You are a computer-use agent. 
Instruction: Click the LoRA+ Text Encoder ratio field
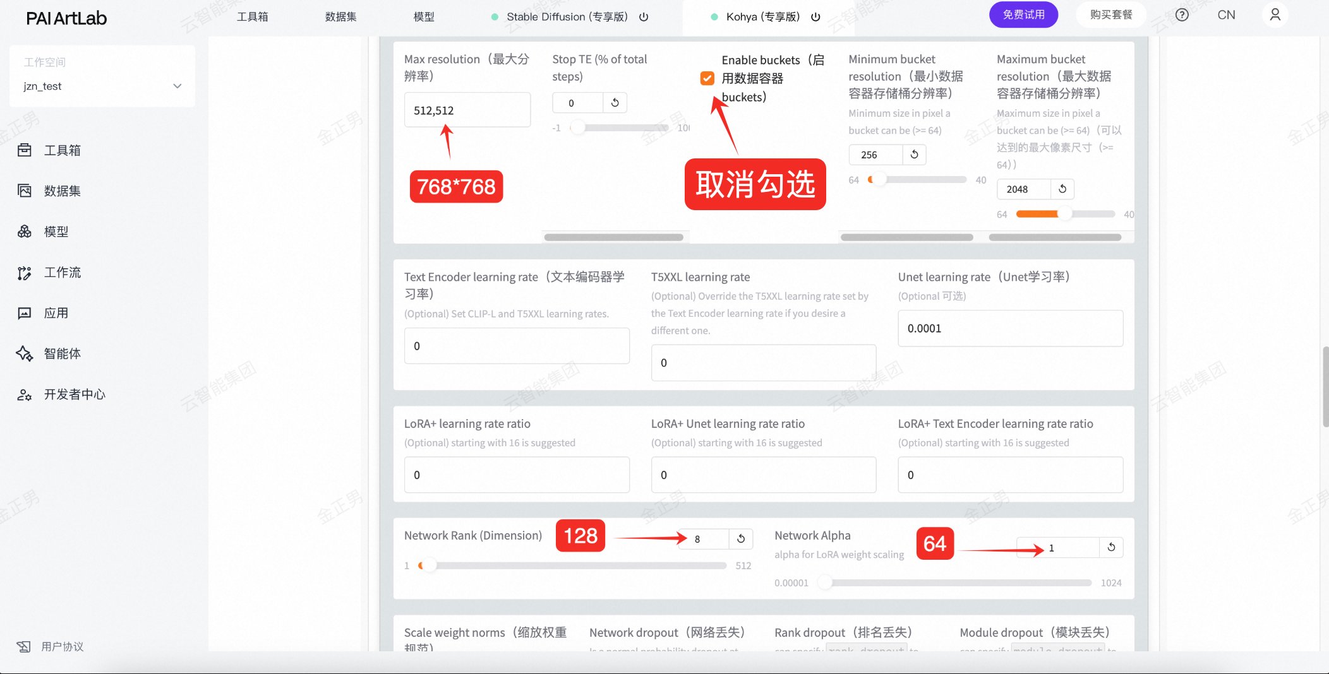[1011, 475]
